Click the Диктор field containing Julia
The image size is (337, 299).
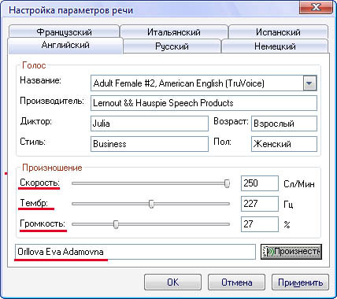pos(150,124)
